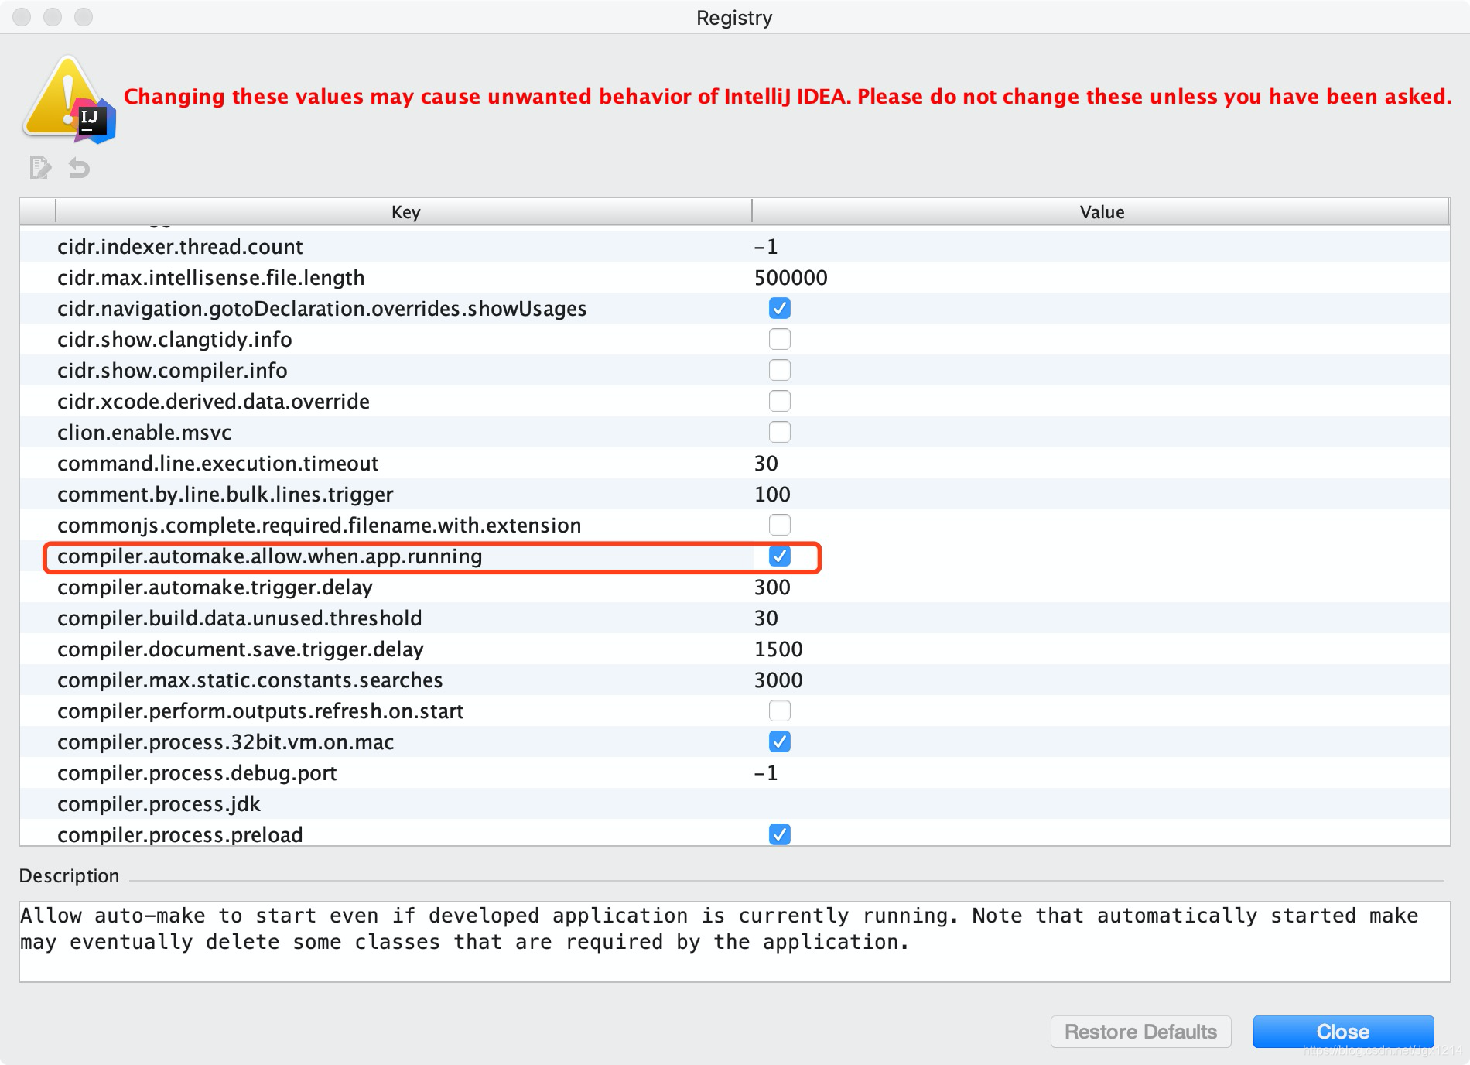Screen dimensions: 1470x1065
Task: Select compiler.automake.allow.when.app.running key text
Action: tap(269, 556)
